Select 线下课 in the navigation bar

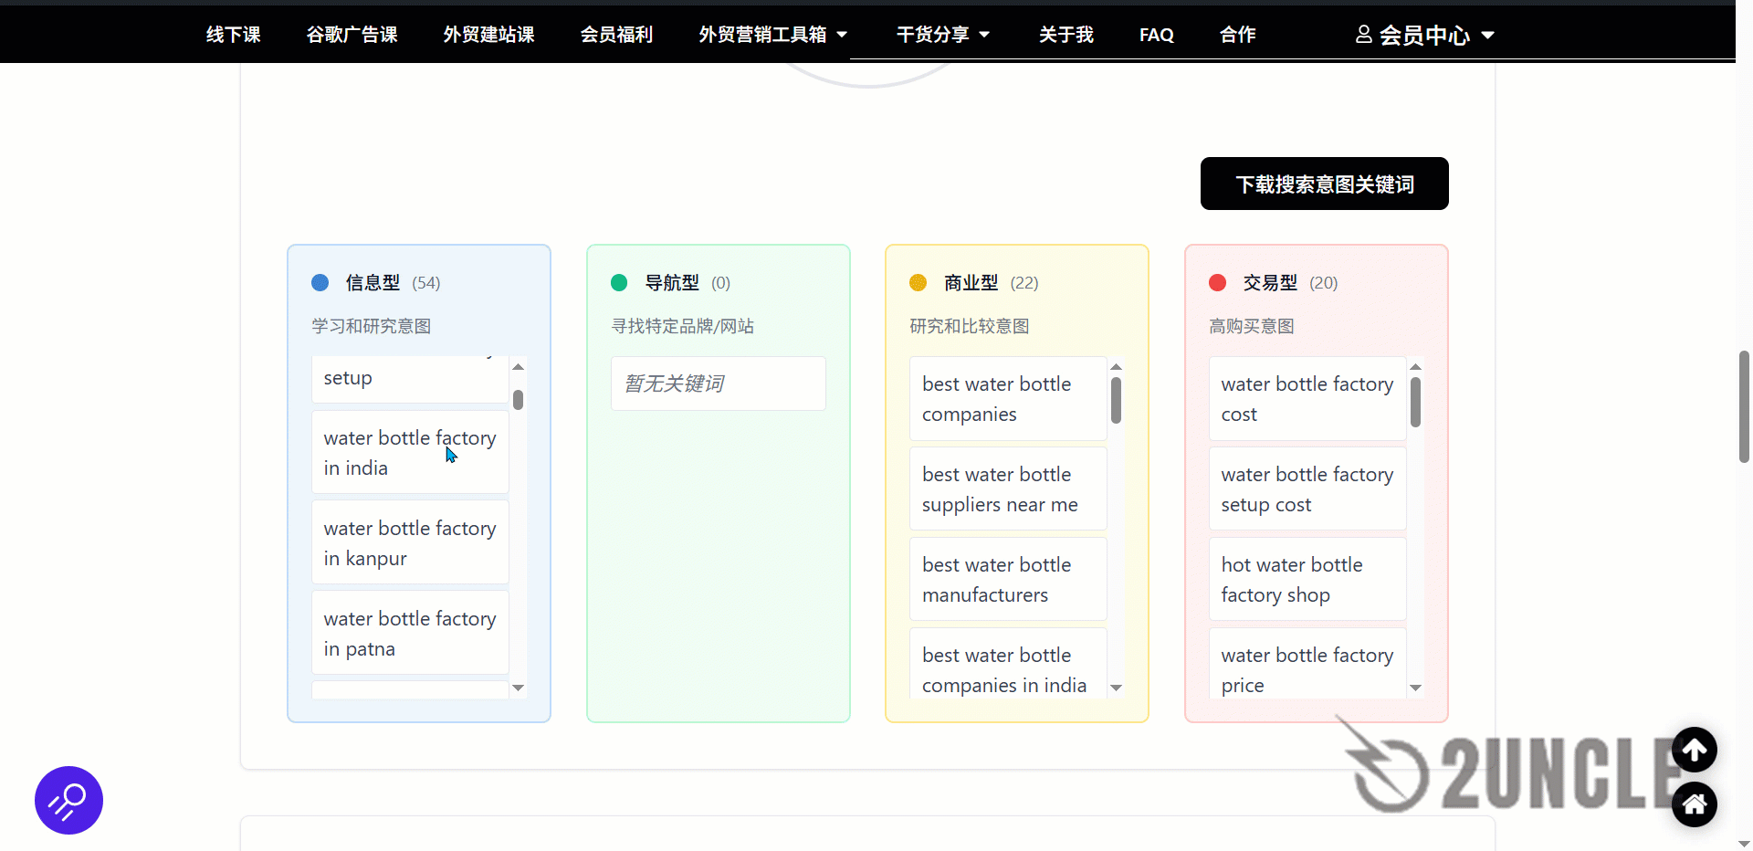tap(233, 34)
